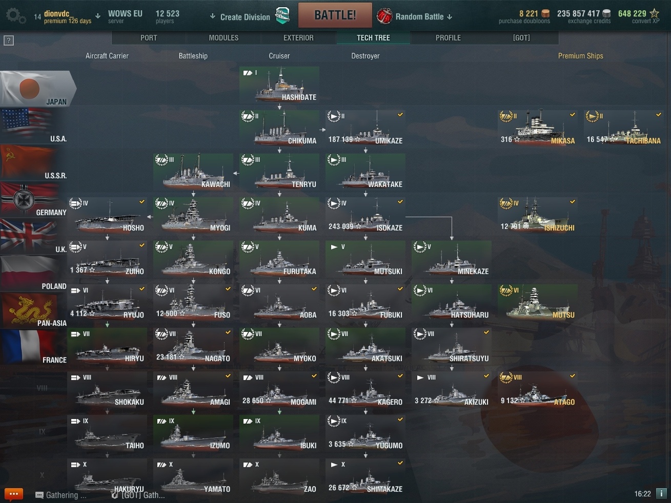Open the chat speech bubble icon
Screen dimensions: 671x503
(x=13, y=494)
